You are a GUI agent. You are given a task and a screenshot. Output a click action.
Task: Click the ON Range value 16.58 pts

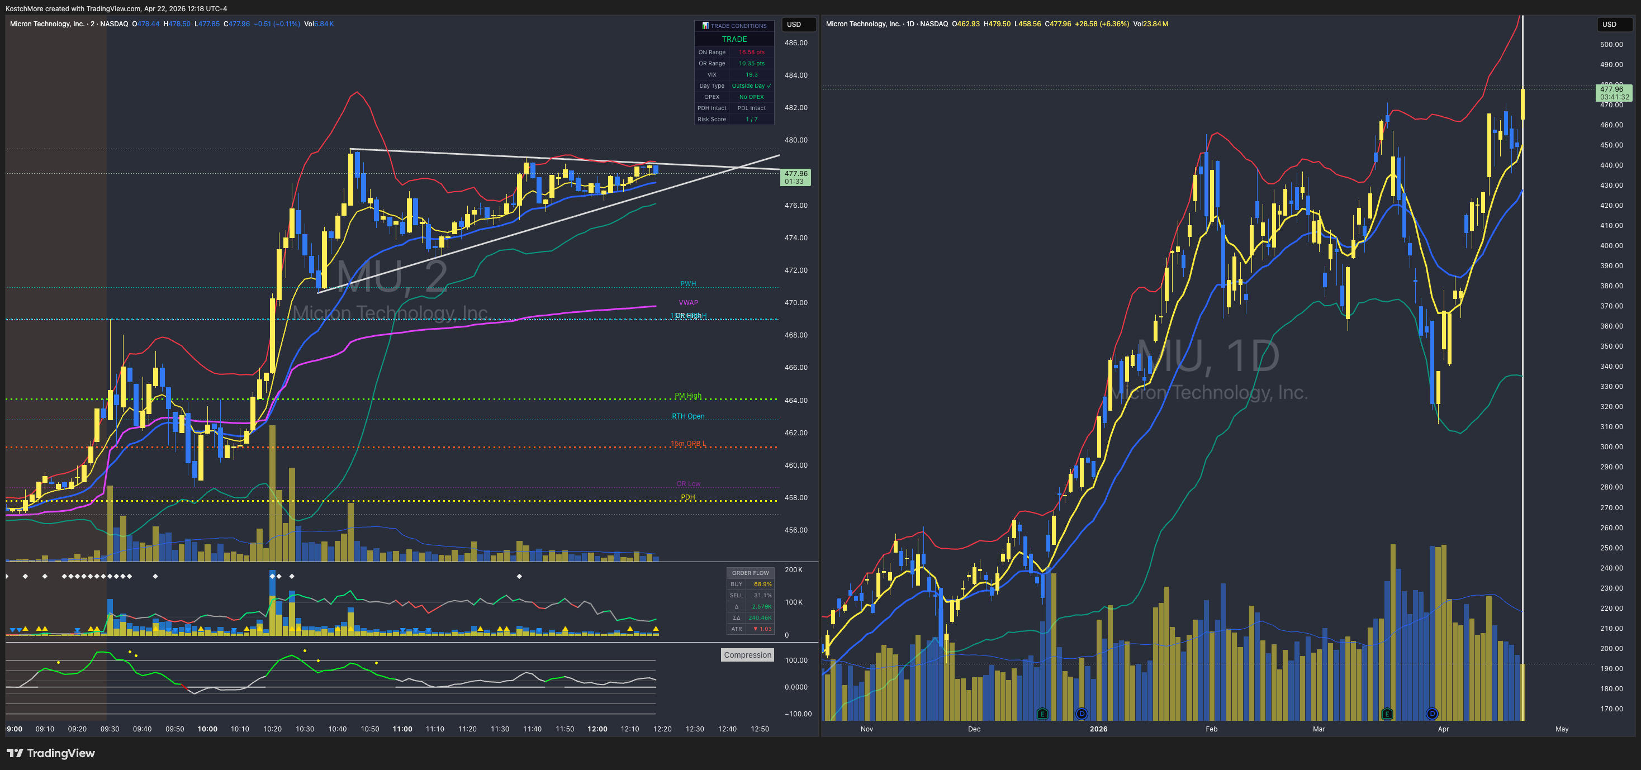coord(752,52)
